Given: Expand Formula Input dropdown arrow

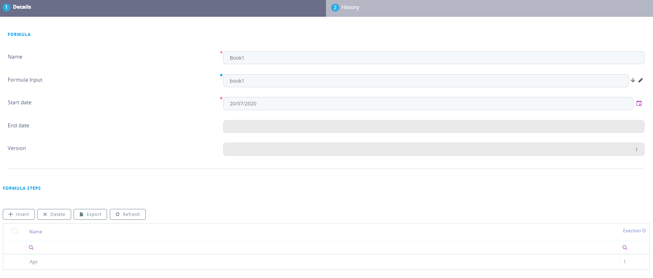Looking at the screenshot, I should coord(633,80).
